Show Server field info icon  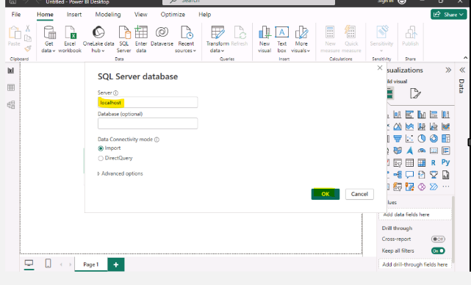pos(115,93)
